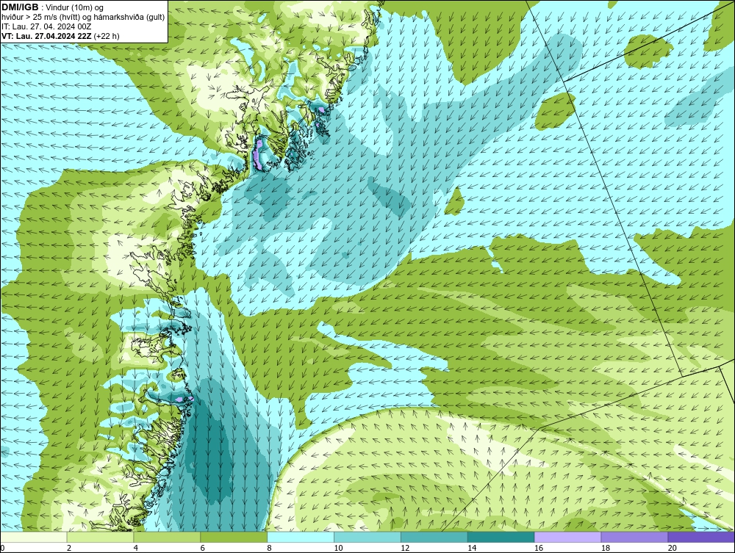Click the 'hviður > 25 m/s' legend line

point(83,18)
